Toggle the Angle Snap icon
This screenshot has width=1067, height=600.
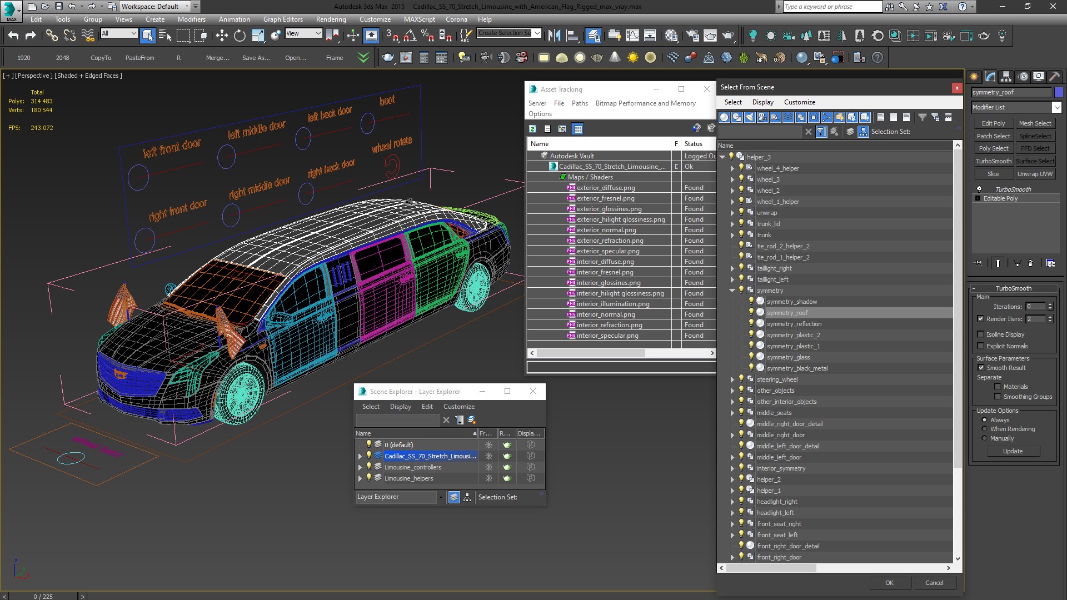pos(410,36)
